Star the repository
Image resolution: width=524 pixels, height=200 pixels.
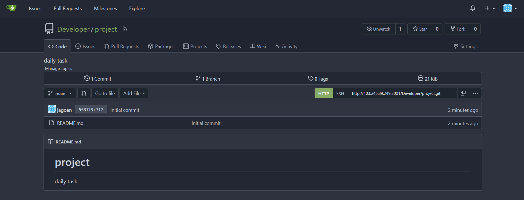point(420,29)
